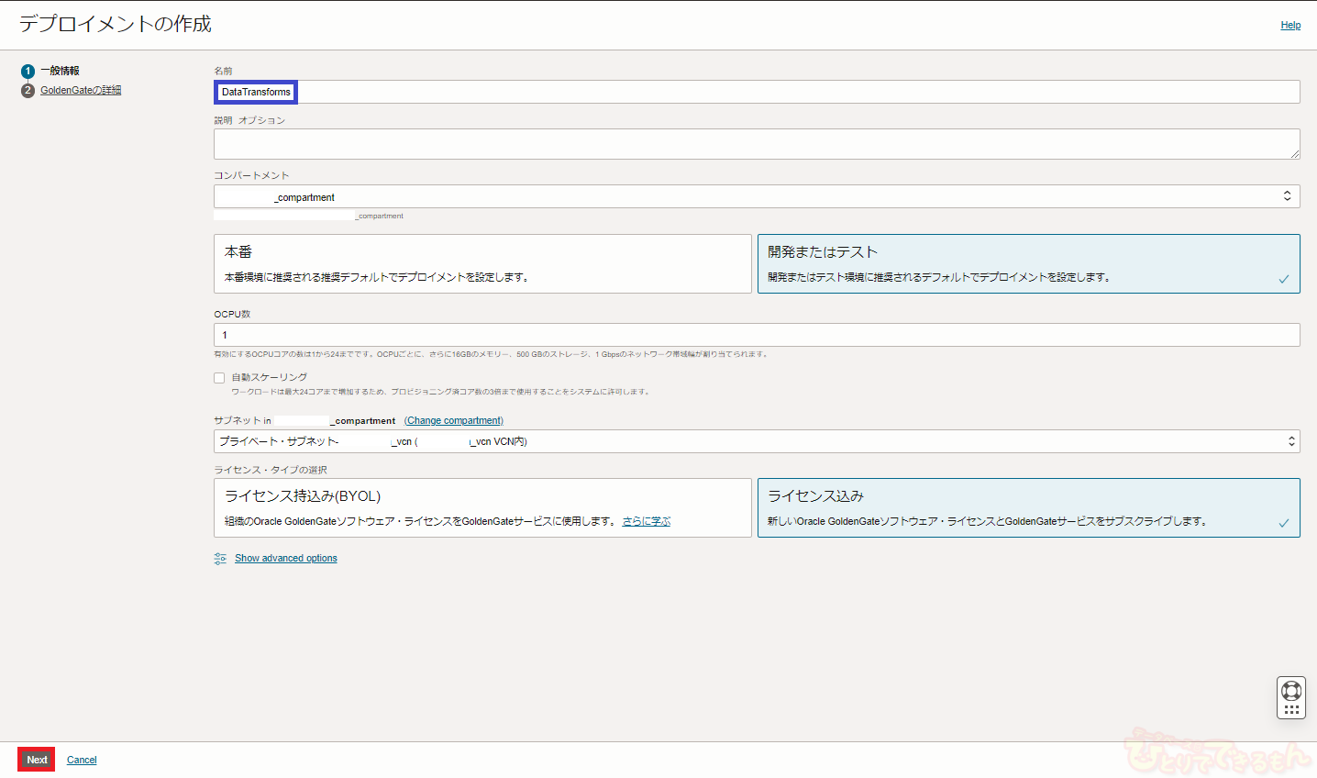The height and width of the screenshot is (778, 1317).
Task: Click the Change compartment link
Action: [454, 421]
